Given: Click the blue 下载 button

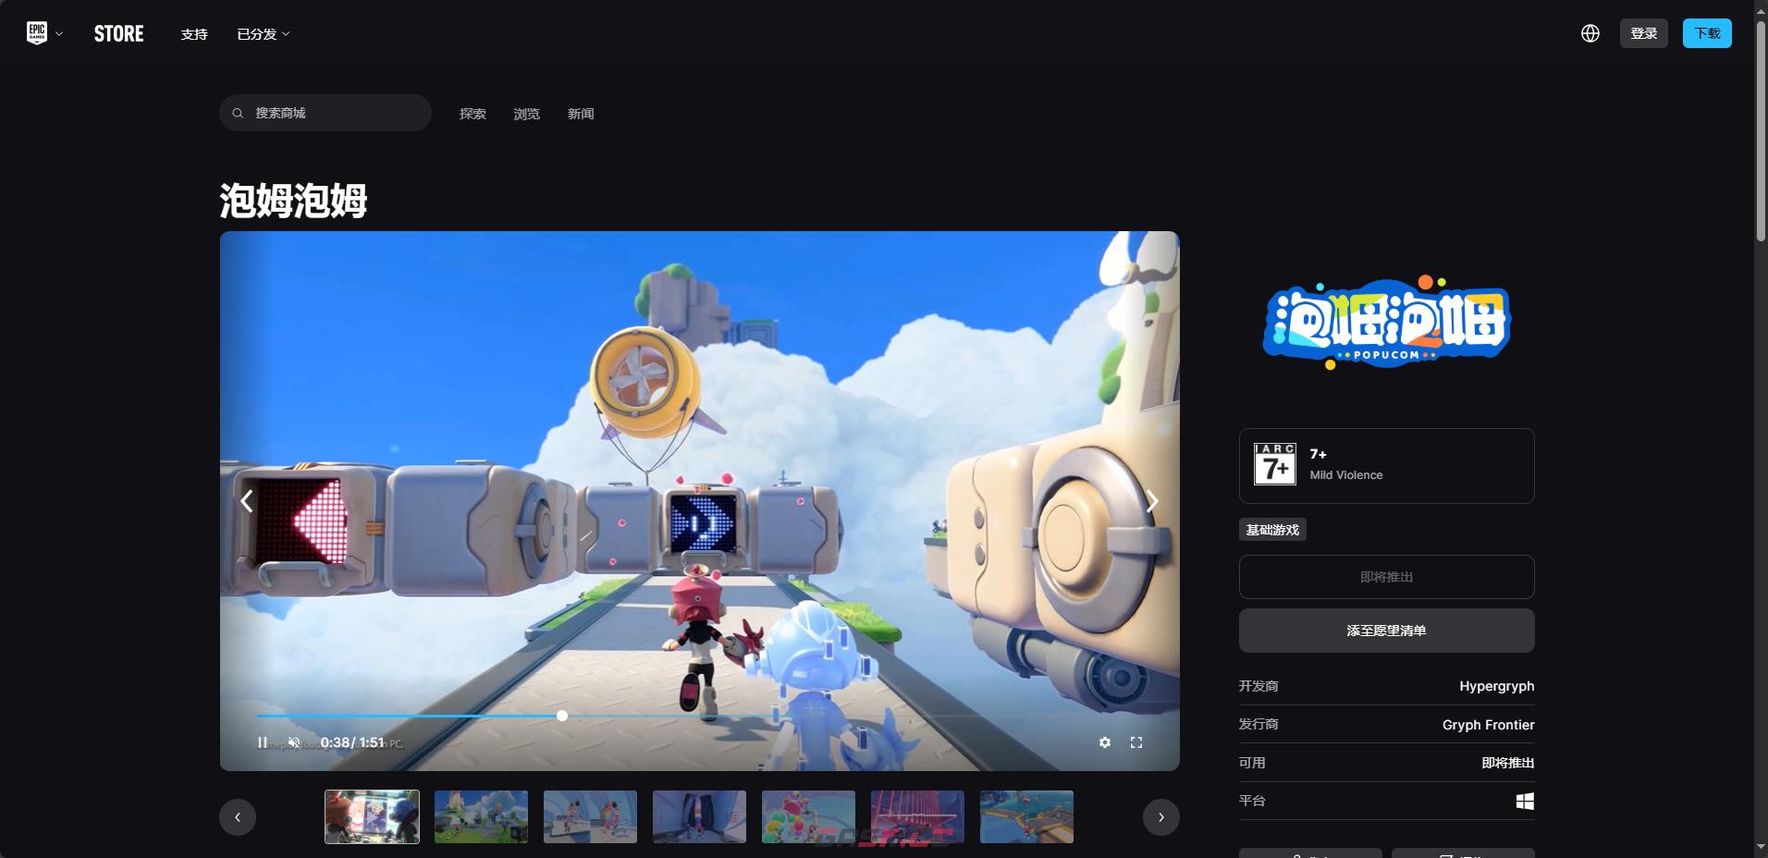Looking at the screenshot, I should [1707, 33].
